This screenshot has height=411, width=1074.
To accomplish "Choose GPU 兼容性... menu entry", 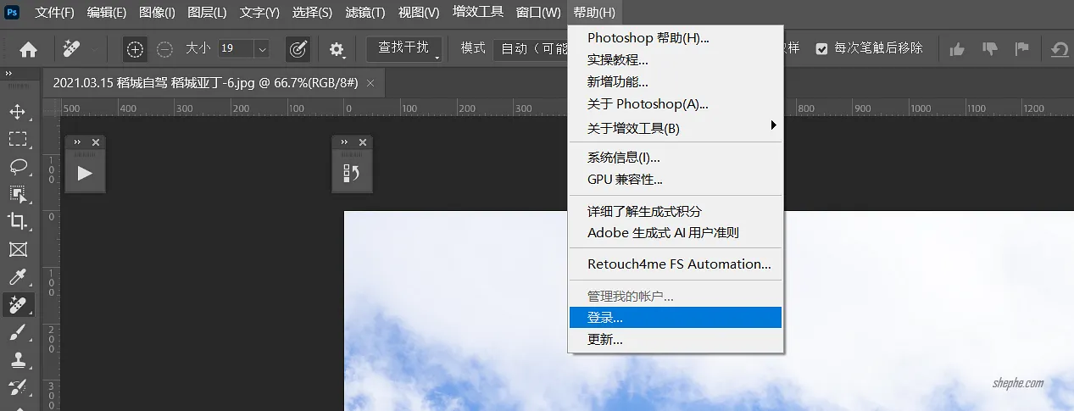I will [675, 180].
